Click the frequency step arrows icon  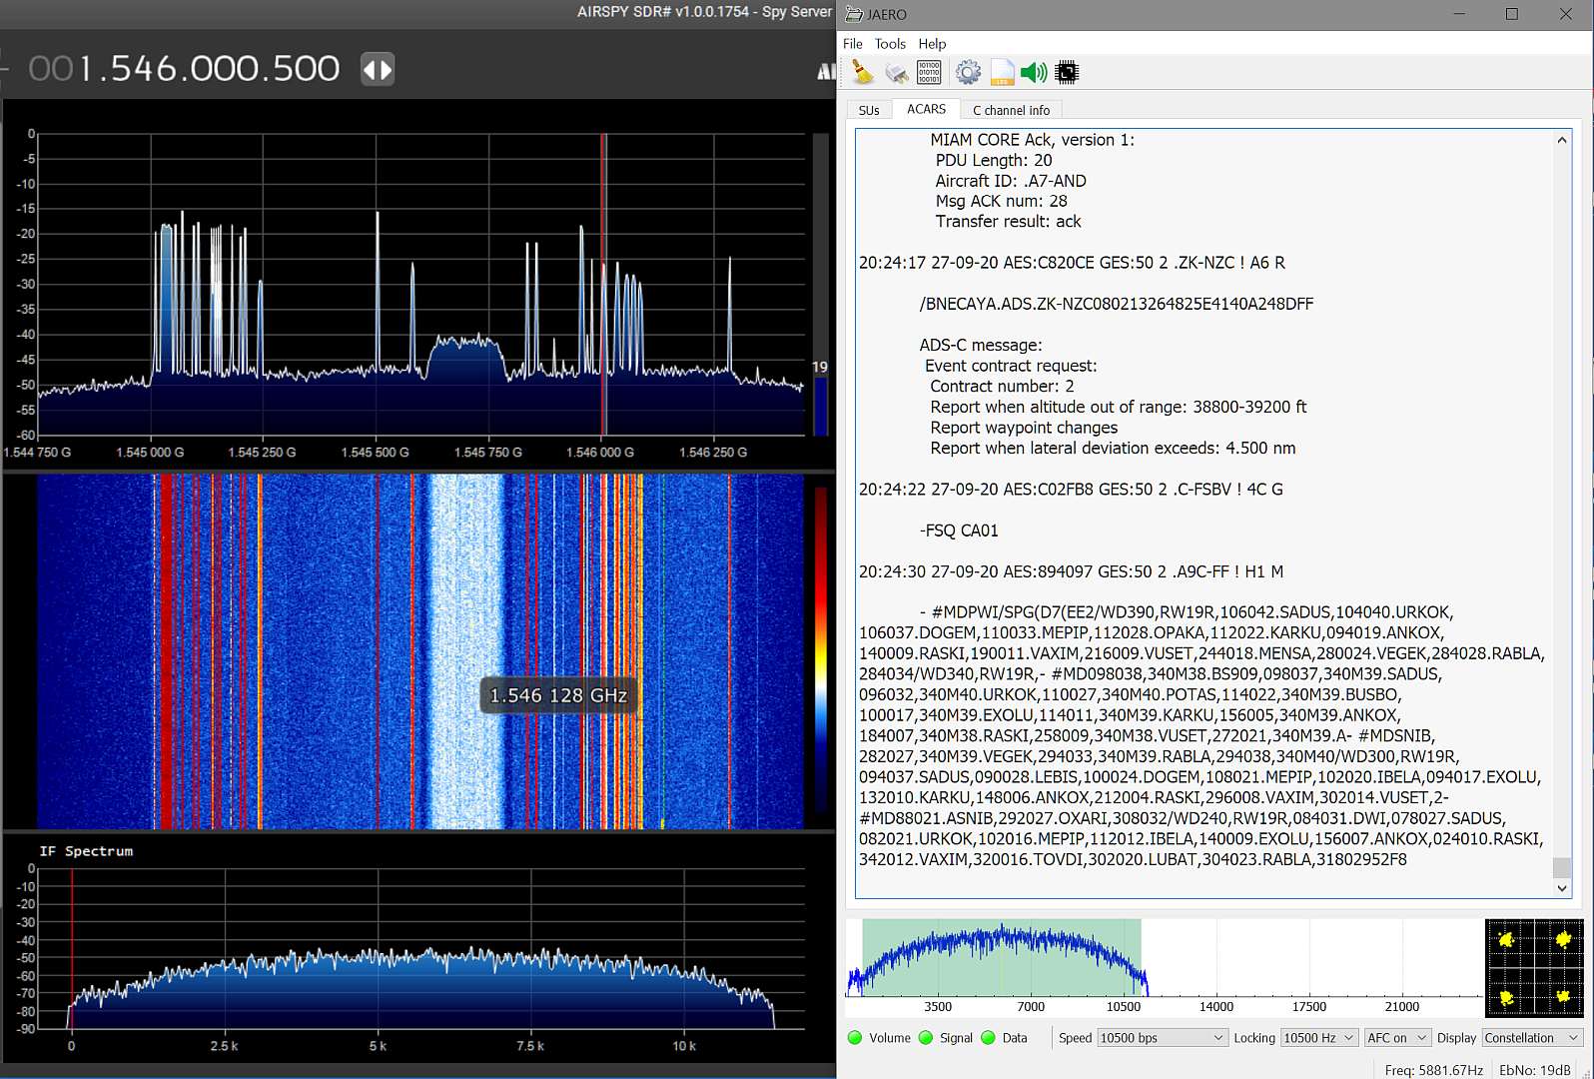click(378, 69)
